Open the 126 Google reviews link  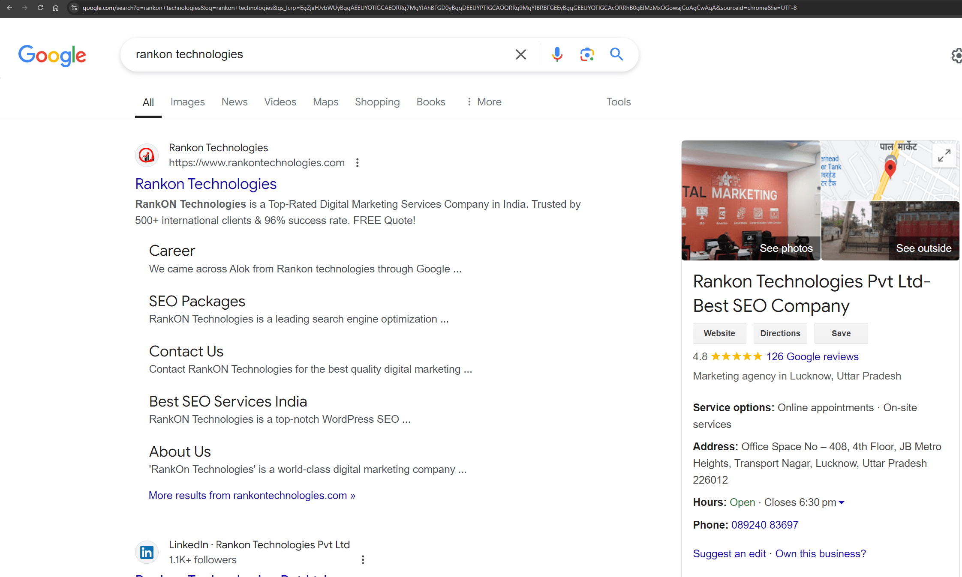[812, 356]
